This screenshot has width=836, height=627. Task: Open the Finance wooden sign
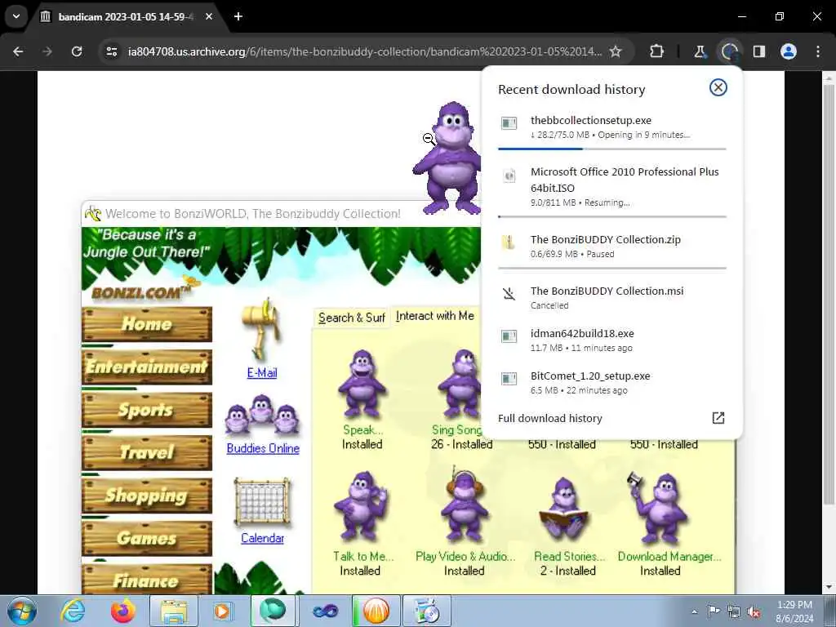click(147, 579)
